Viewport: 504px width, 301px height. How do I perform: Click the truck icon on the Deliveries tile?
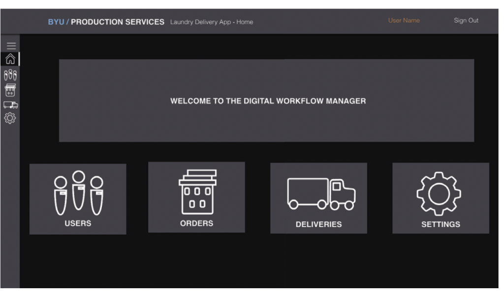click(321, 193)
